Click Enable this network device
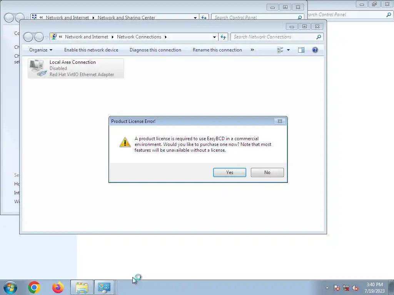 tap(91, 50)
